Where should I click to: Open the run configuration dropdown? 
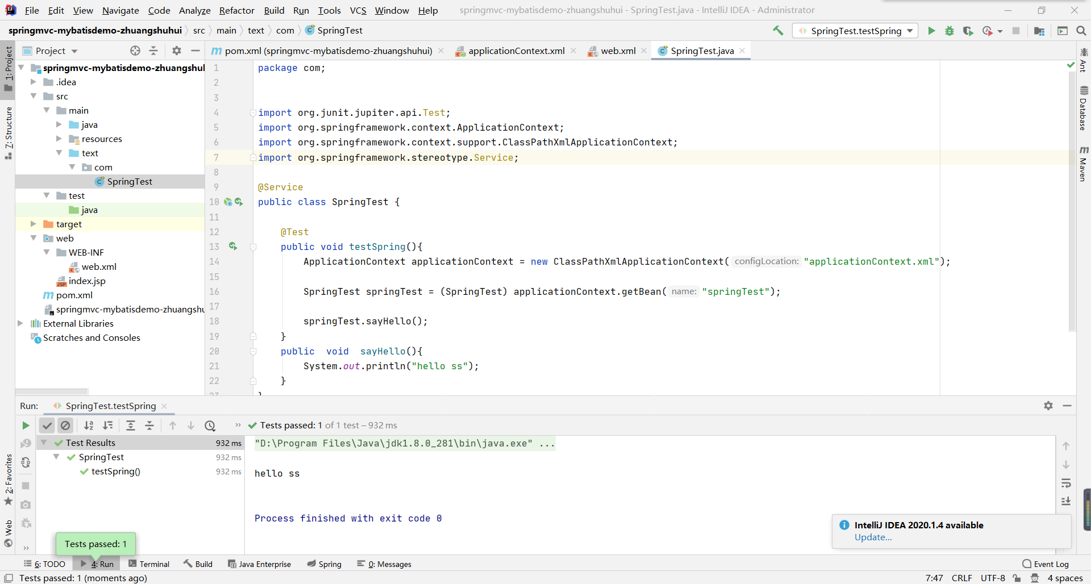pos(856,31)
